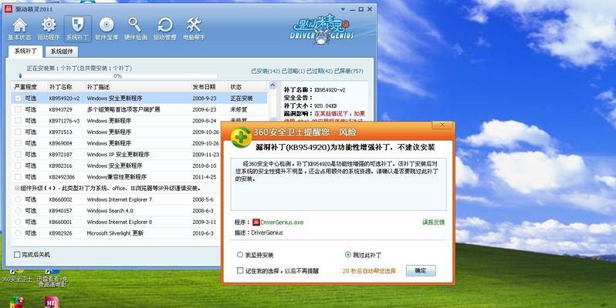Image resolution: width=616 pixels, height=308 pixels.
Task: Click the 驱动精灵2011 title bar app icon
Action: click(8, 8)
